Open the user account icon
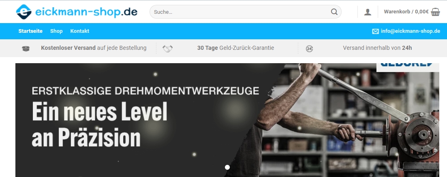 [x=368, y=12]
